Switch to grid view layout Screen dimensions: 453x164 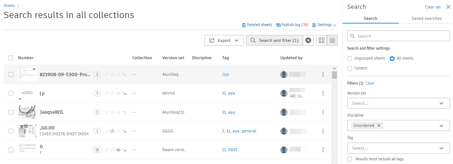pos(321,40)
